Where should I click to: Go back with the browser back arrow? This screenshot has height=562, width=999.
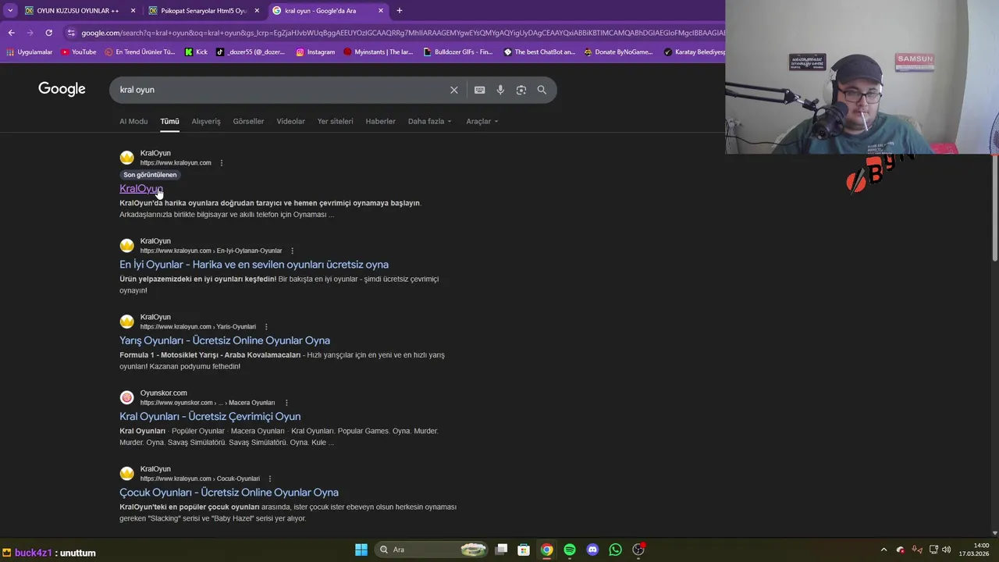pos(11,33)
